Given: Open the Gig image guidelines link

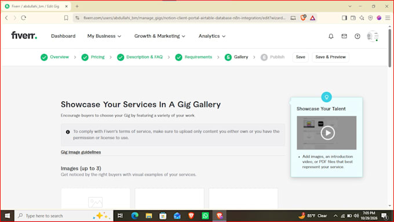Looking at the screenshot, I should coord(81,152).
